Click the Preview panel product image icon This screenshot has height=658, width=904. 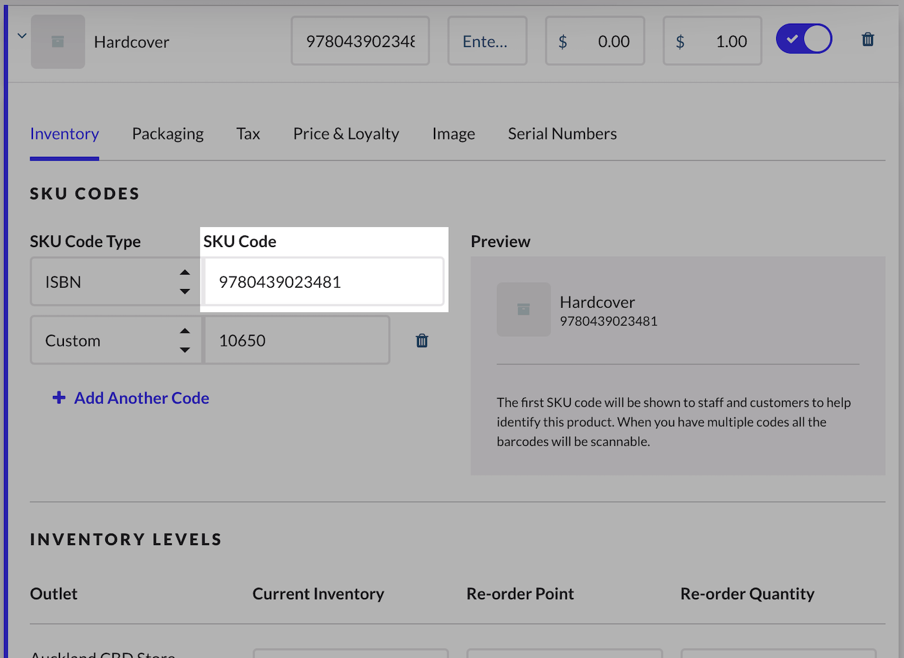(x=524, y=310)
